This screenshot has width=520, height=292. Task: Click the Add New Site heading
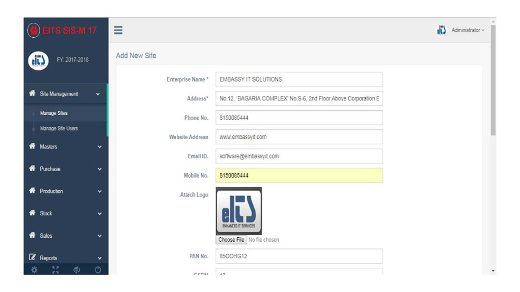click(136, 56)
